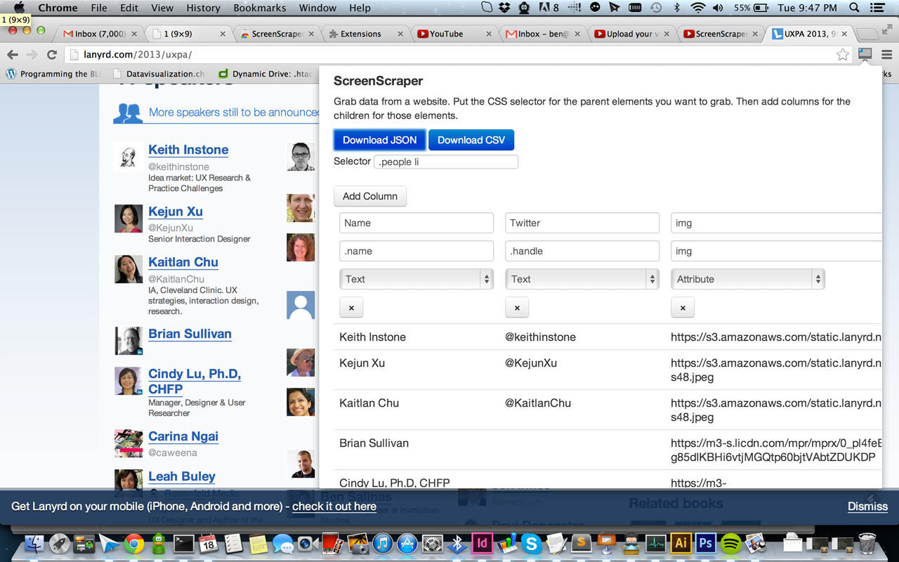Open Photoshop from the dock

(x=706, y=543)
